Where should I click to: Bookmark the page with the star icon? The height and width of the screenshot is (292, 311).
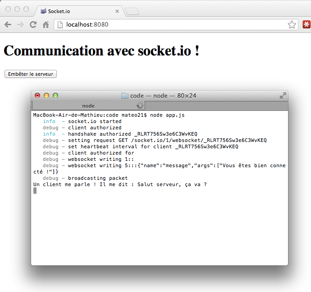click(292, 25)
